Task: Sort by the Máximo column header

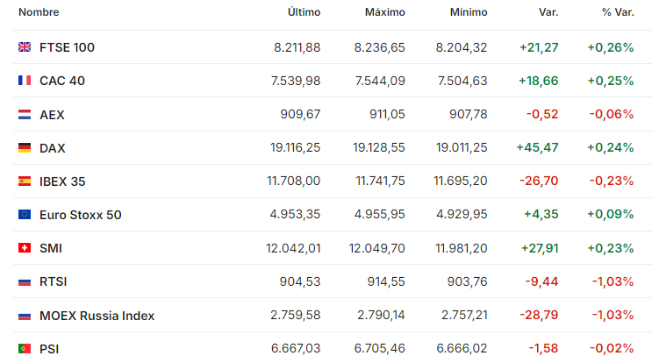Action: [385, 12]
